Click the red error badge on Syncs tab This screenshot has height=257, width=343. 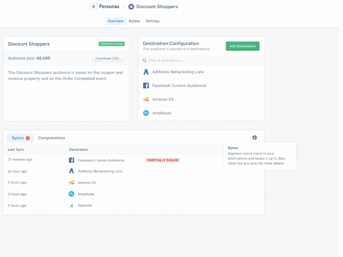28,138
